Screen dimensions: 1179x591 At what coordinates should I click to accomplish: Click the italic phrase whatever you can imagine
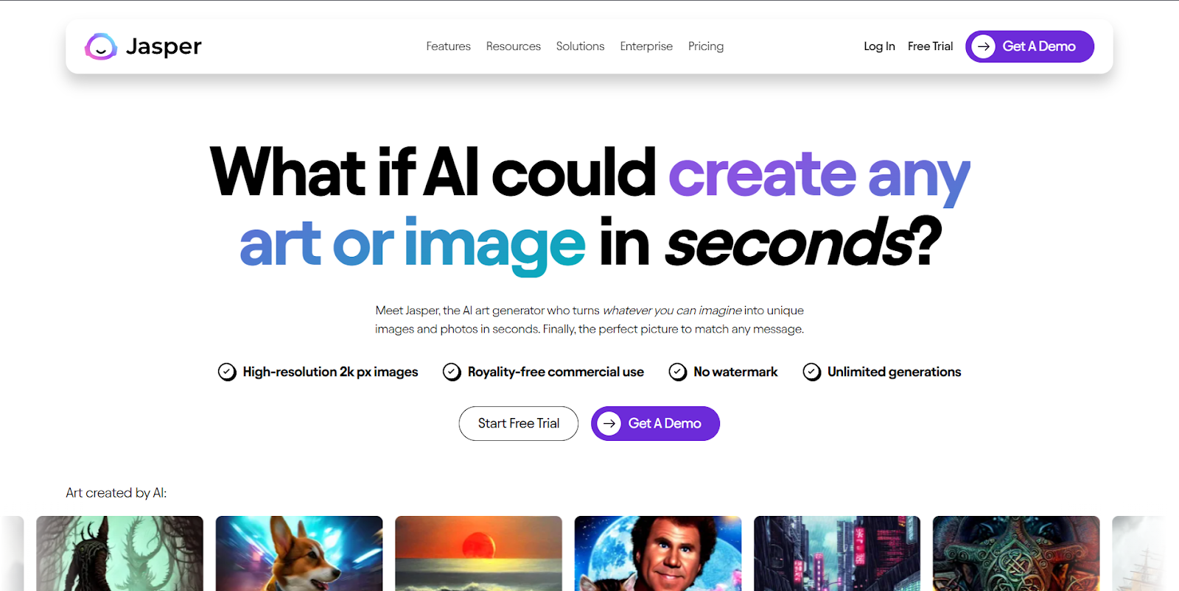[x=672, y=311]
